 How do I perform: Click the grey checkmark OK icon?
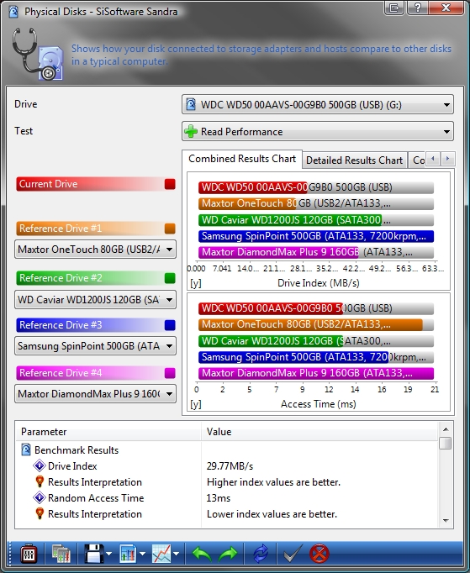293,554
